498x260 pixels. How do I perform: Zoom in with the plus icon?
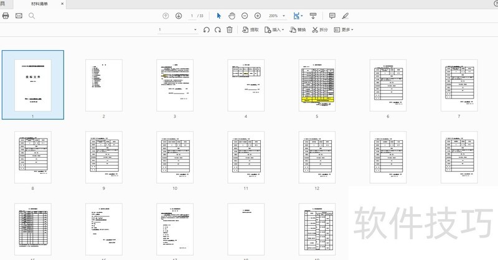pyautogui.click(x=258, y=16)
